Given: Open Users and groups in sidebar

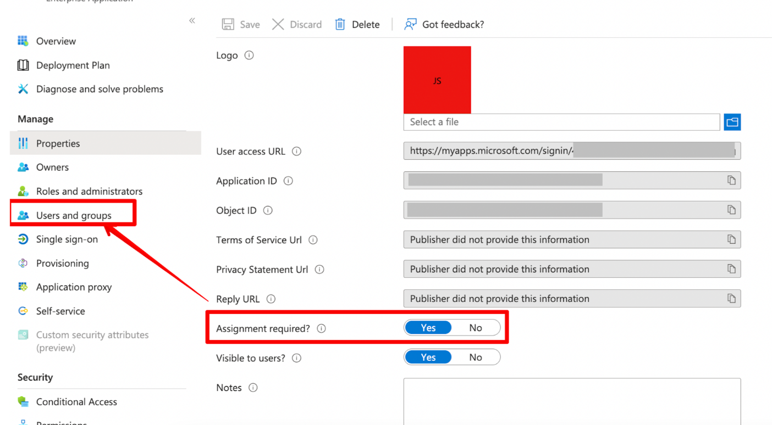Looking at the screenshot, I should click(74, 215).
